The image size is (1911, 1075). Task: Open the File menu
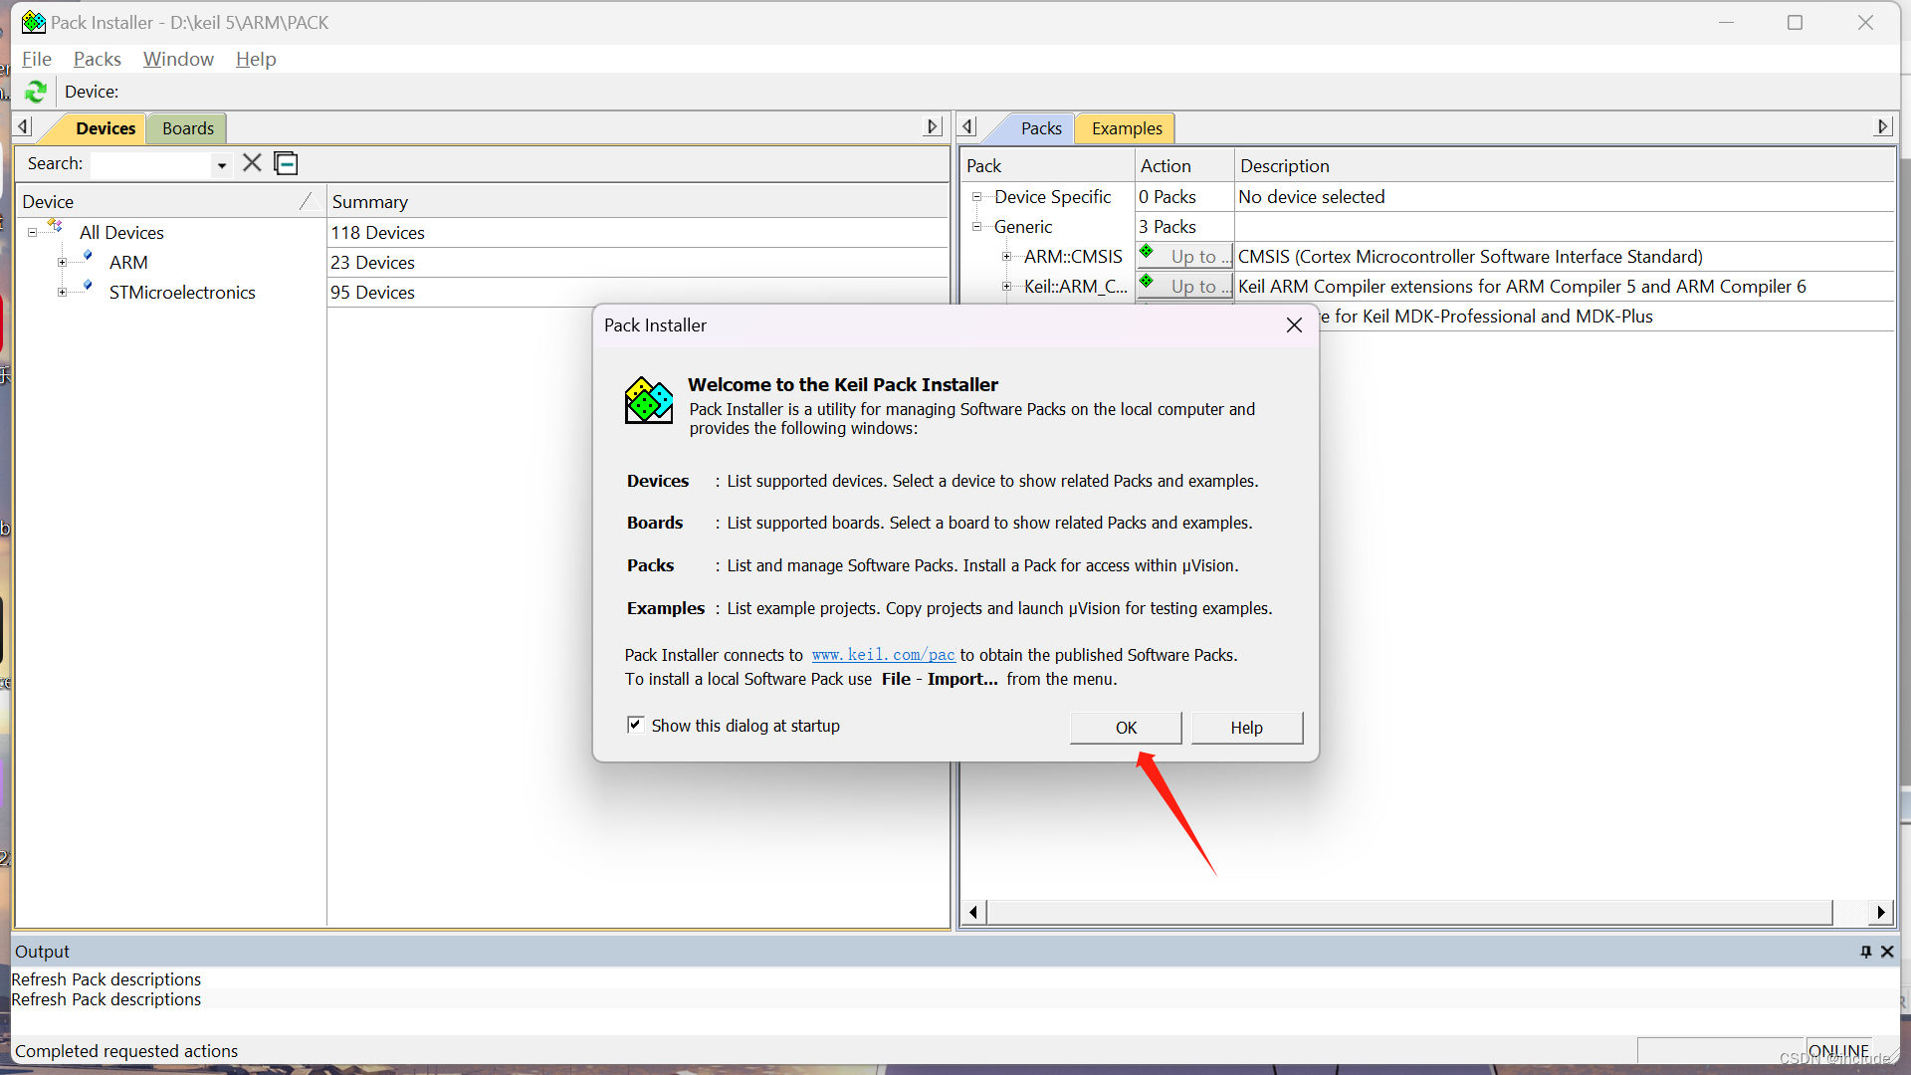pos(37,59)
